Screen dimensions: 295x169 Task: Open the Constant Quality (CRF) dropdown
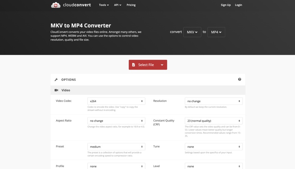tap(214, 121)
